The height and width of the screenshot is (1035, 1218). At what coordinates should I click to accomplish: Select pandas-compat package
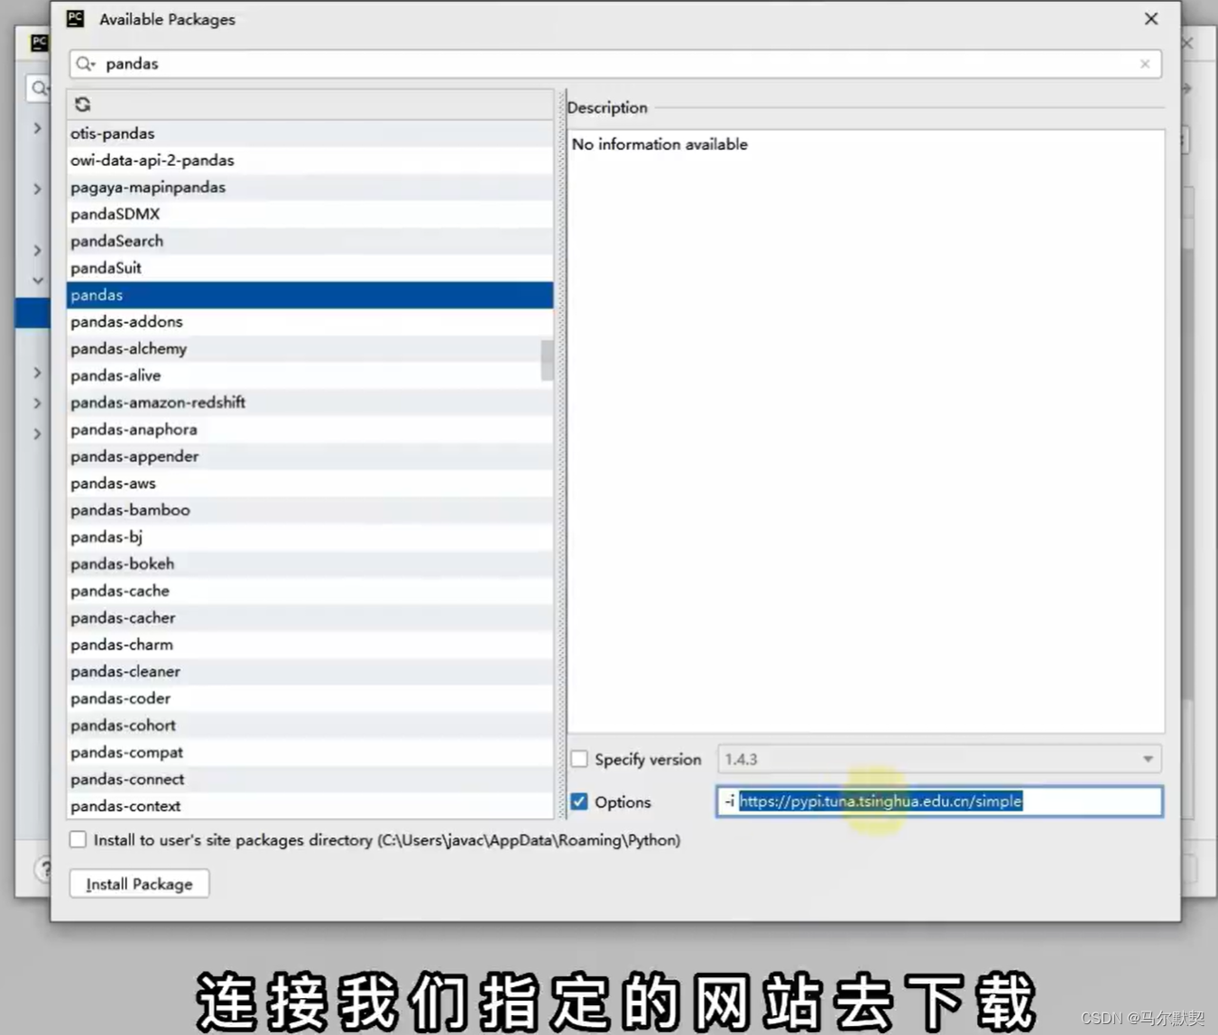click(x=309, y=753)
